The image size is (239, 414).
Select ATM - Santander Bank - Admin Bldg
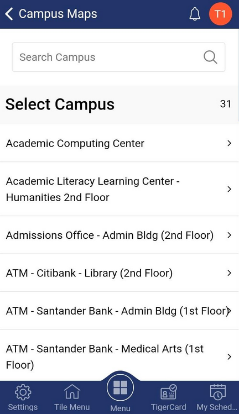point(119,311)
